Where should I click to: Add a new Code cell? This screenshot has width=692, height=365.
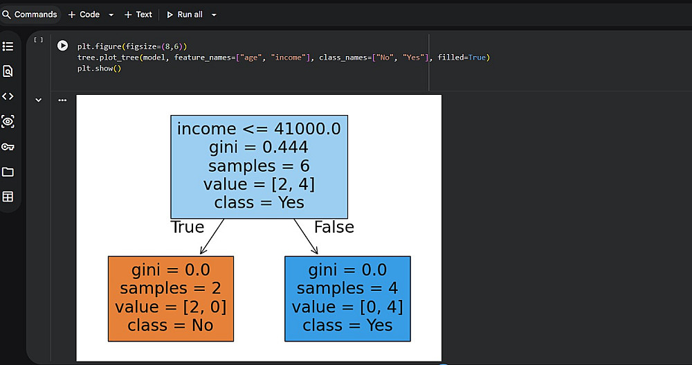[x=84, y=15]
